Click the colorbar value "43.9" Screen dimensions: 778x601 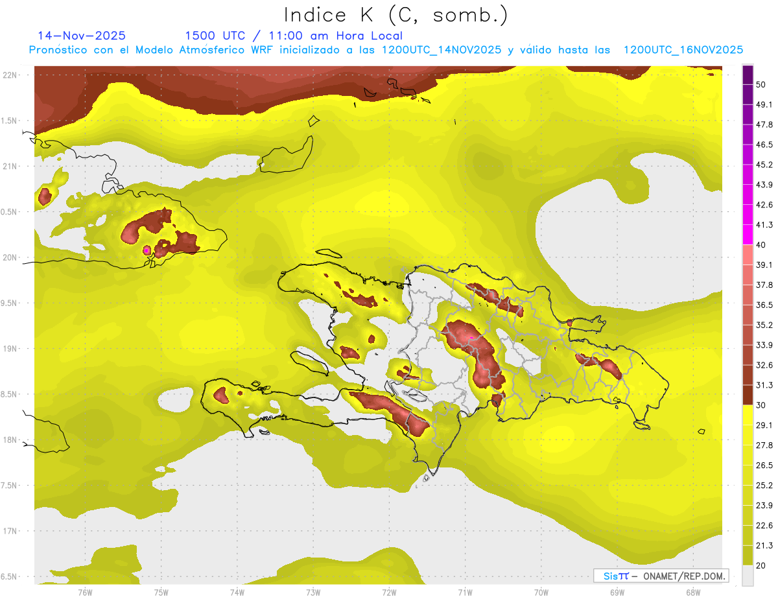point(764,185)
